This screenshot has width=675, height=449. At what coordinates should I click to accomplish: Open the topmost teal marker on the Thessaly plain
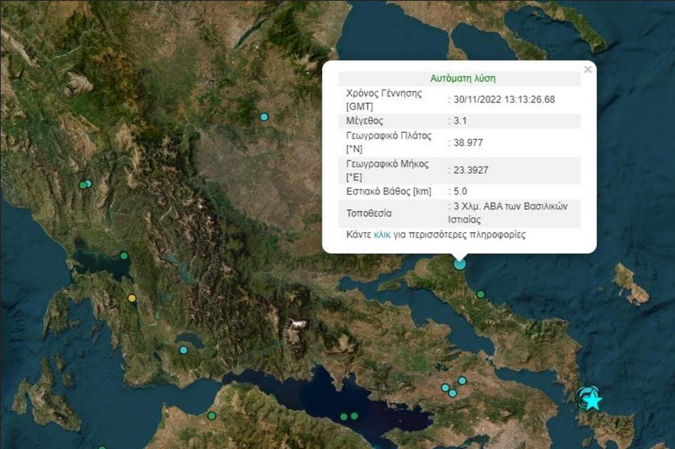(264, 117)
